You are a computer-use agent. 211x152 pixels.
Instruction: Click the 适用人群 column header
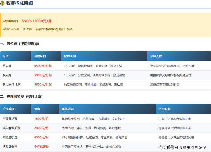click(156, 56)
